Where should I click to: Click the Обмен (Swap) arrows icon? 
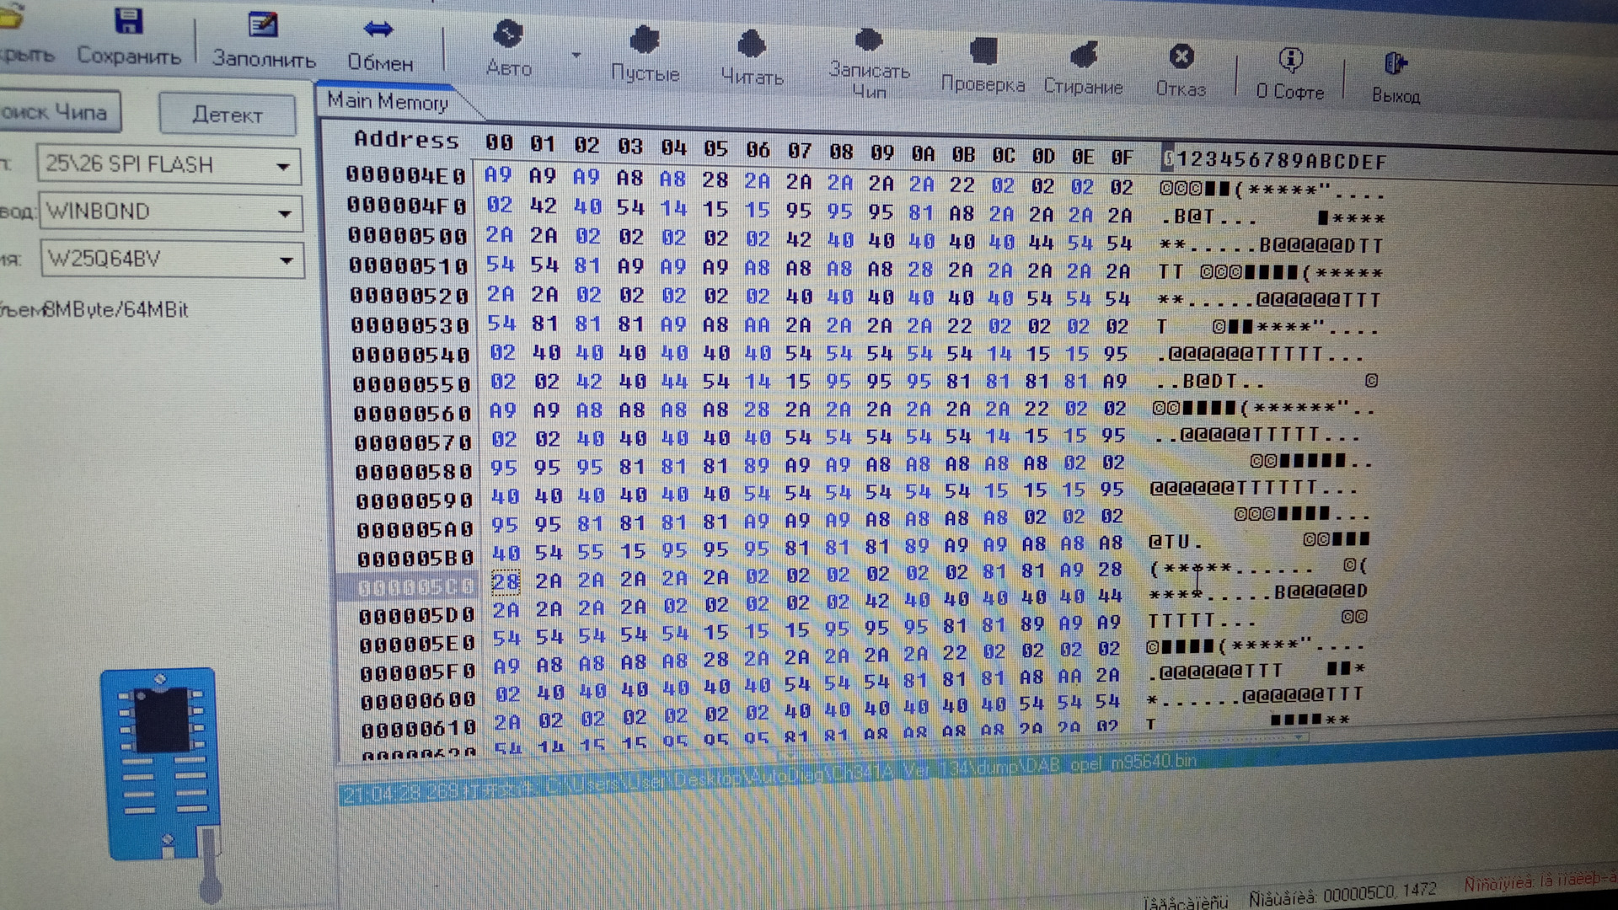click(x=378, y=30)
